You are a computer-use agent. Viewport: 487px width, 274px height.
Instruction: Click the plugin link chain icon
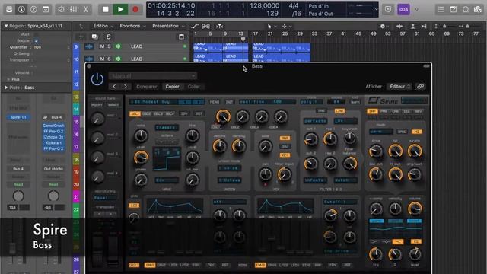click(420, 87)
